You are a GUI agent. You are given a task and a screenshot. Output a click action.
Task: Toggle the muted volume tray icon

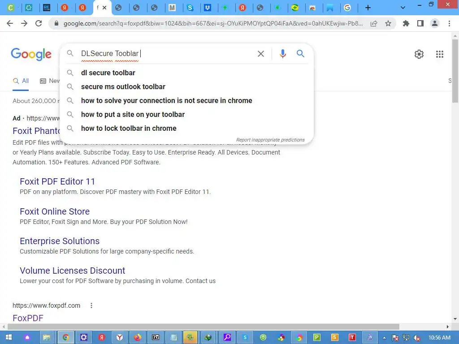[417, 338]
